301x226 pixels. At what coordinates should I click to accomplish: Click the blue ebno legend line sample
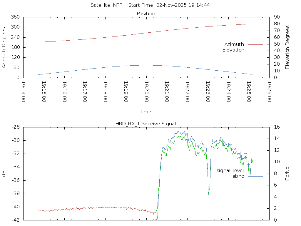pos(255,176)
